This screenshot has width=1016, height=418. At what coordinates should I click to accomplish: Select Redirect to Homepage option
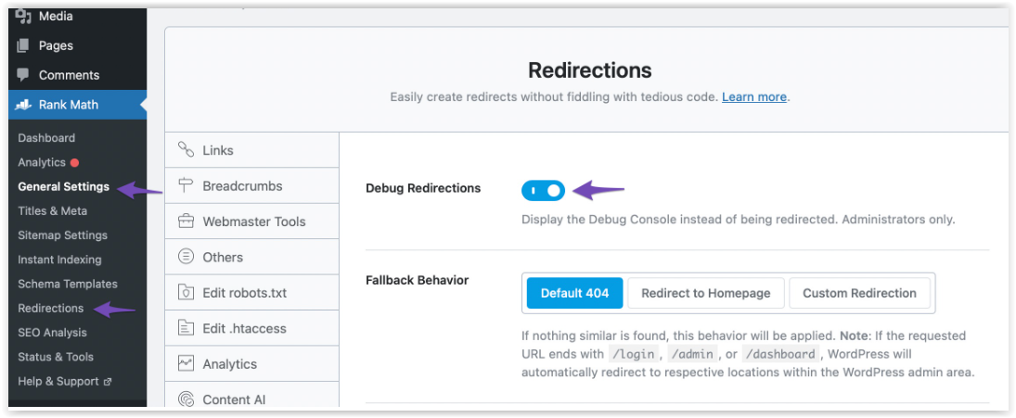point(705,293)
